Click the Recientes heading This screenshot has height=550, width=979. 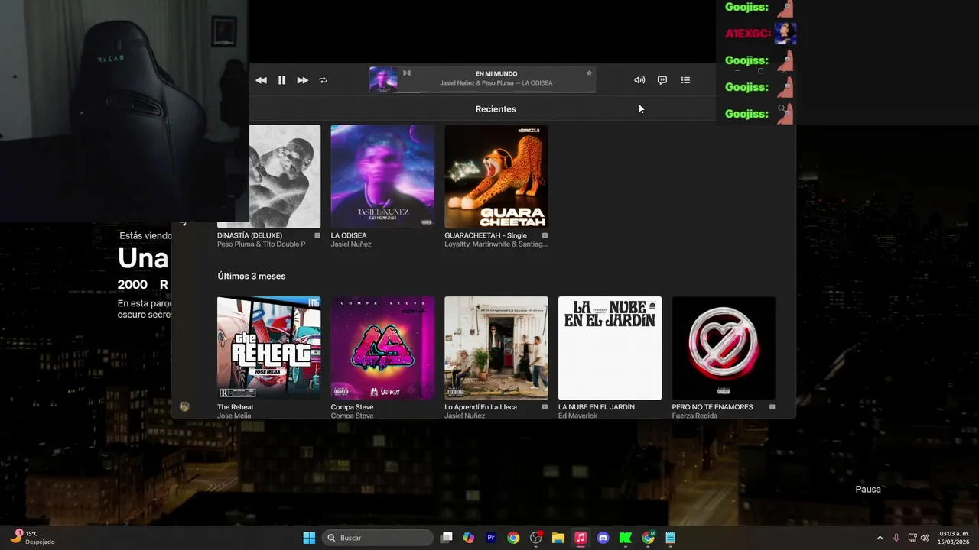[x=496, y=109]
